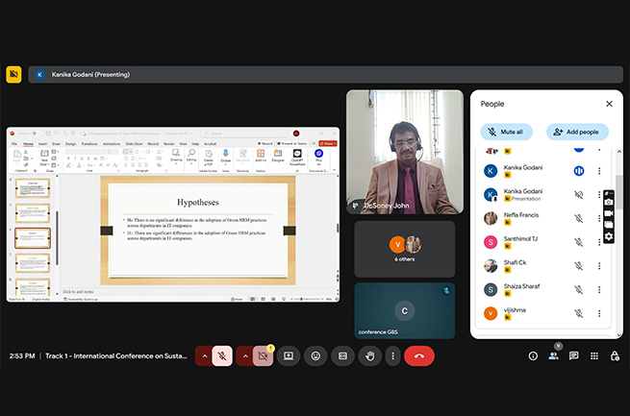The height and width of the screenshot is (416, 630).
Task: Raise hand in the meeting
Action: (x=369, y=355)
